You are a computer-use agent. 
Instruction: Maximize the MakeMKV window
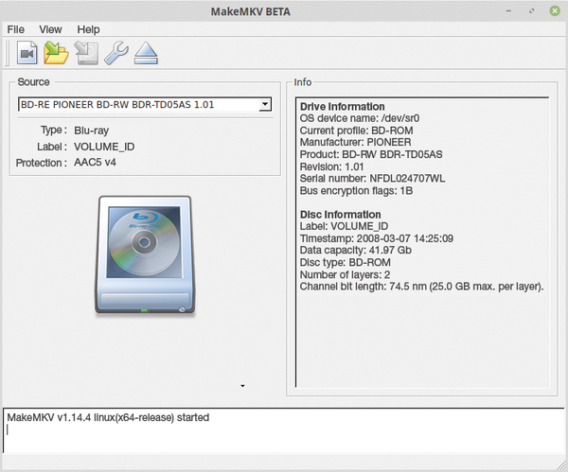(531, 10)
